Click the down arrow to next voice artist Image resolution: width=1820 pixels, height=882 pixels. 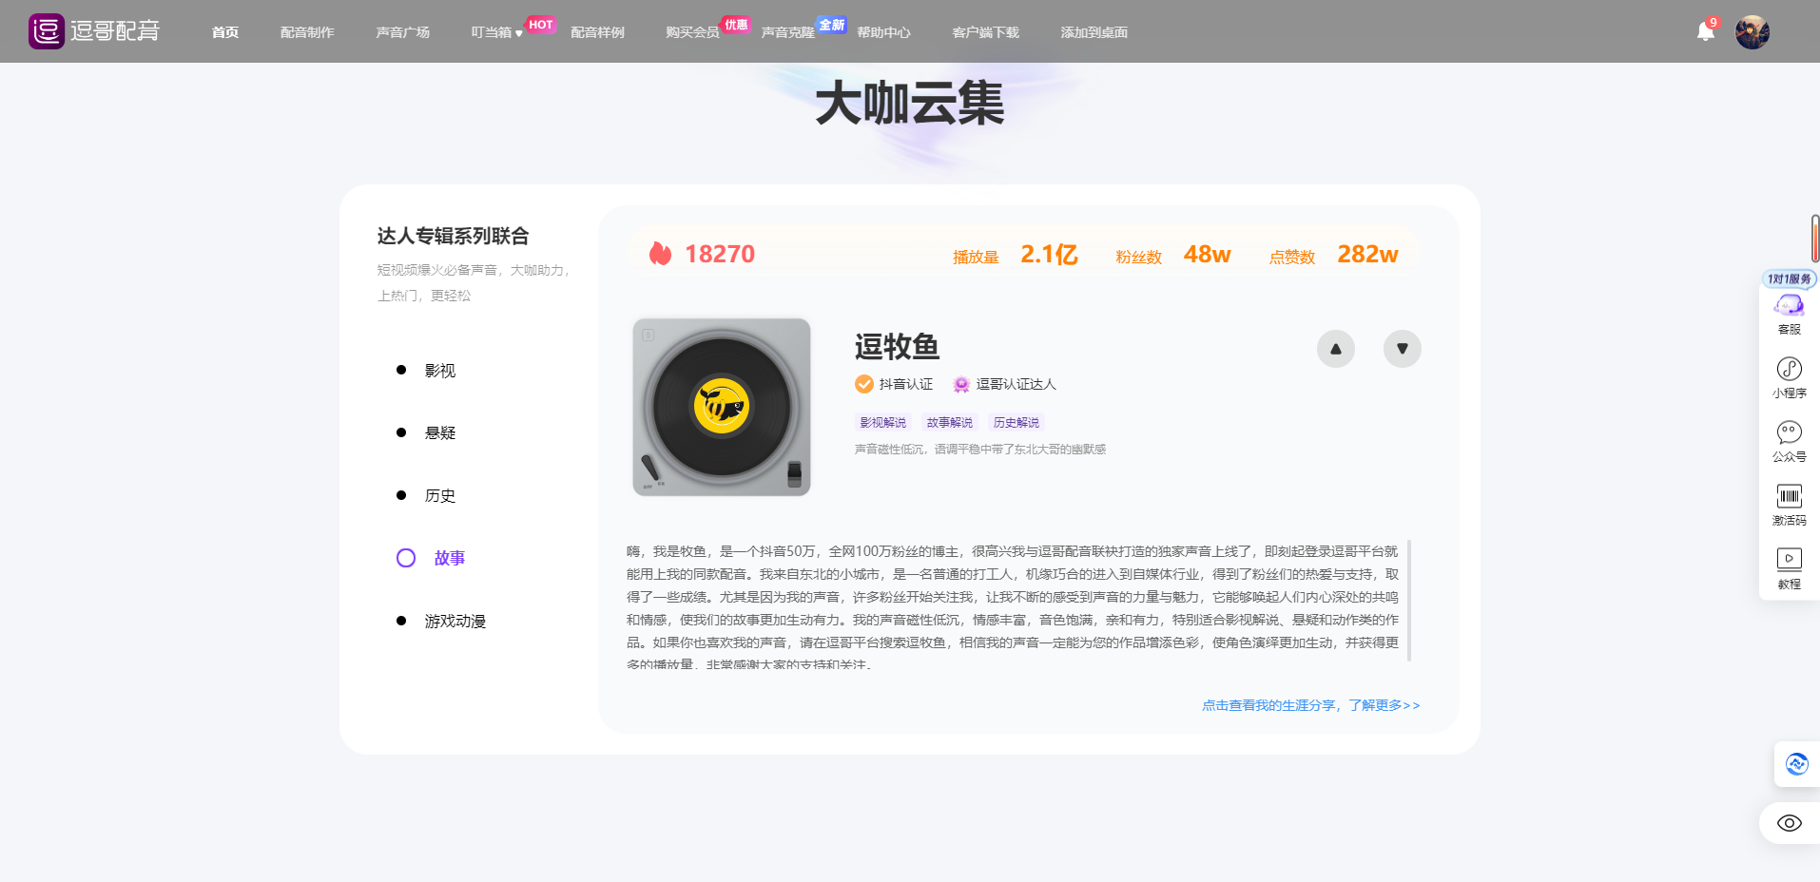[1402, 349]
